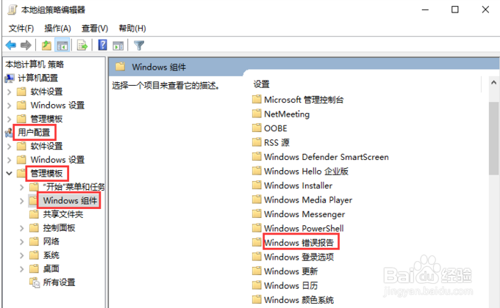Collapse 管理模板 under 用户配置
The image size is (500, 308).
tap(10, 173)
